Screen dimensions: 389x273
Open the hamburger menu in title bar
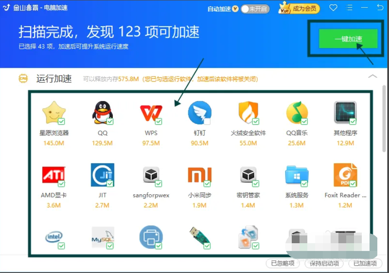click(x=349, y=8)
